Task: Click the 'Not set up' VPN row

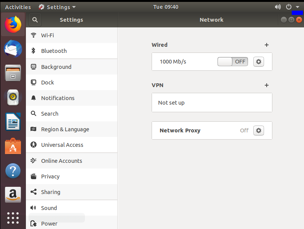Action: point(212,102)
